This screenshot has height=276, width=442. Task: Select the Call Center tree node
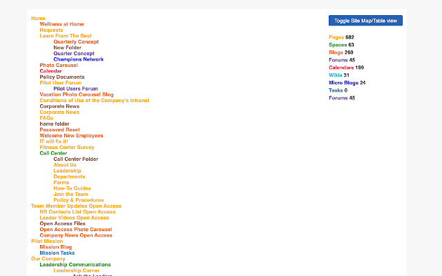click(53, 153)
